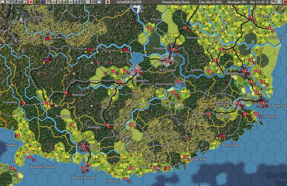Select the Japanese flag at Hangchow
Image resolution: width=287 pixels, height=186 pixels.
point(238,103)
